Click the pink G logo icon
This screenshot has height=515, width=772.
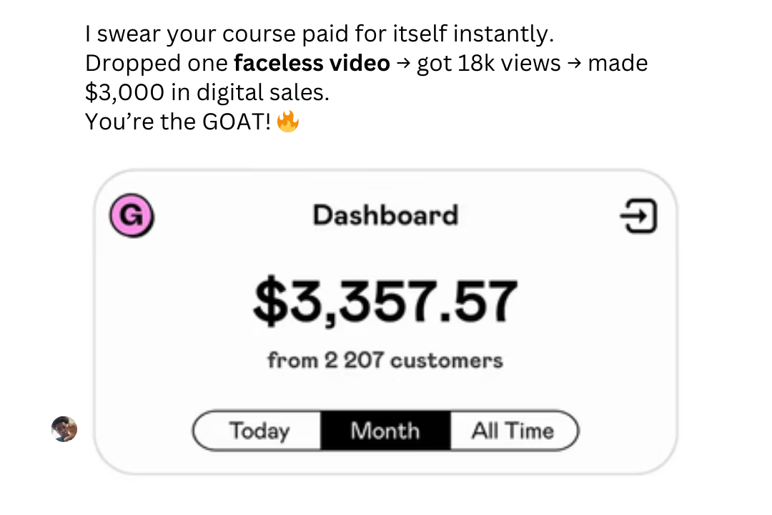[x=132, y=216]
